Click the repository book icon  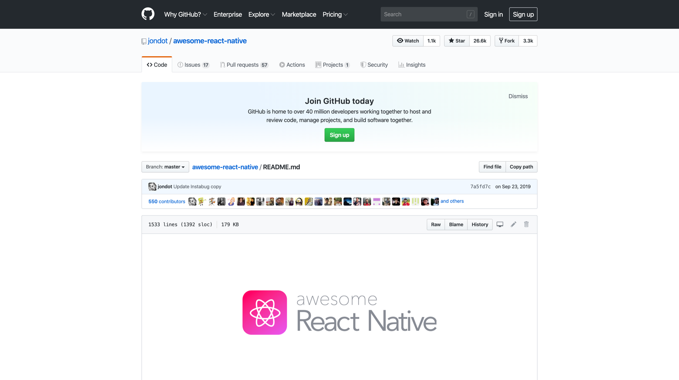(x=144, y=41)
